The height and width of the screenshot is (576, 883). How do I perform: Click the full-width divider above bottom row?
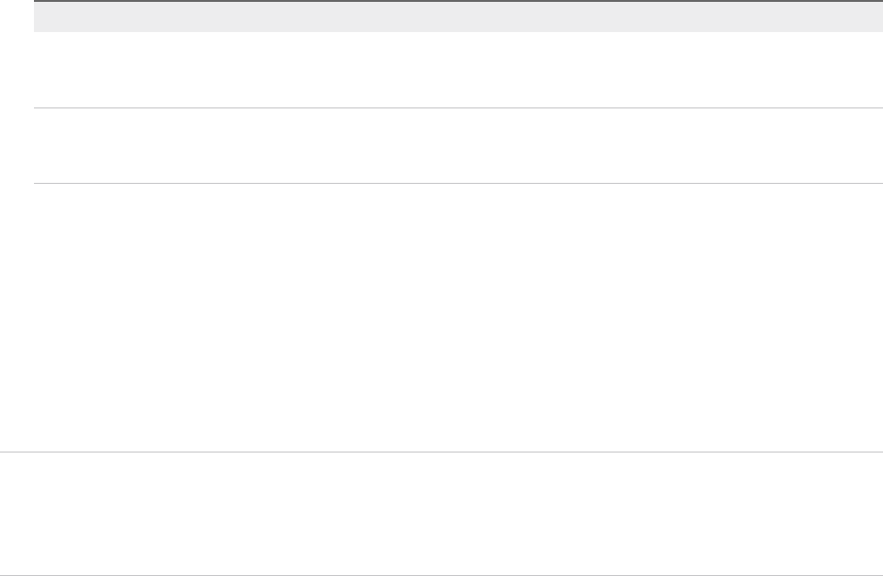(x=441, y=452)
